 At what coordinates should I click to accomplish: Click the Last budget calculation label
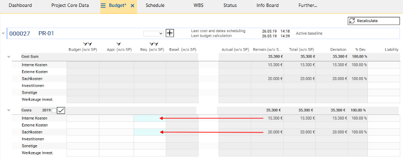click(212, 36)
